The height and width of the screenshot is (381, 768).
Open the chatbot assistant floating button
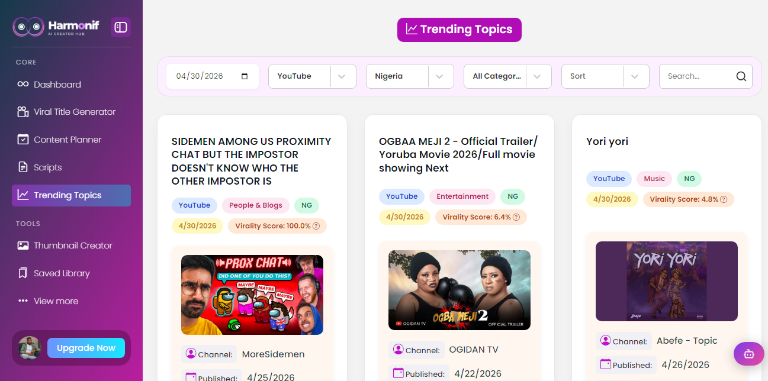pyautogui.click(x=749, y=354)
